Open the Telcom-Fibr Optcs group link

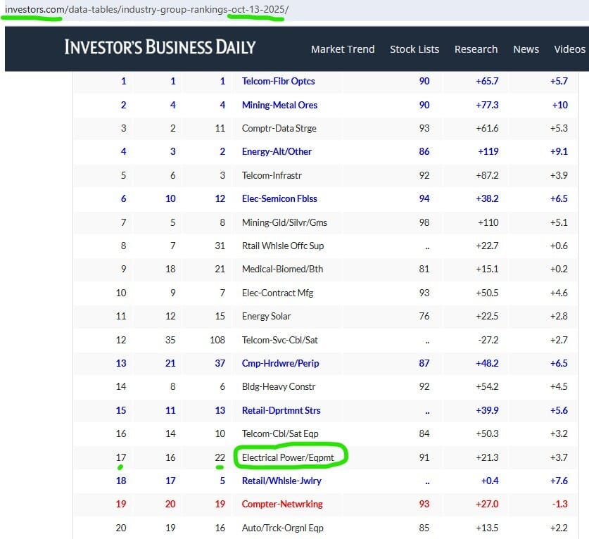279,81
